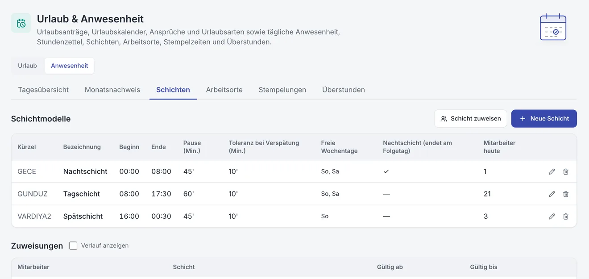Click the Nachtschicht night-shift checkmark
The image size is (589, 279).
pyautogui.click(x=386, y=171)
